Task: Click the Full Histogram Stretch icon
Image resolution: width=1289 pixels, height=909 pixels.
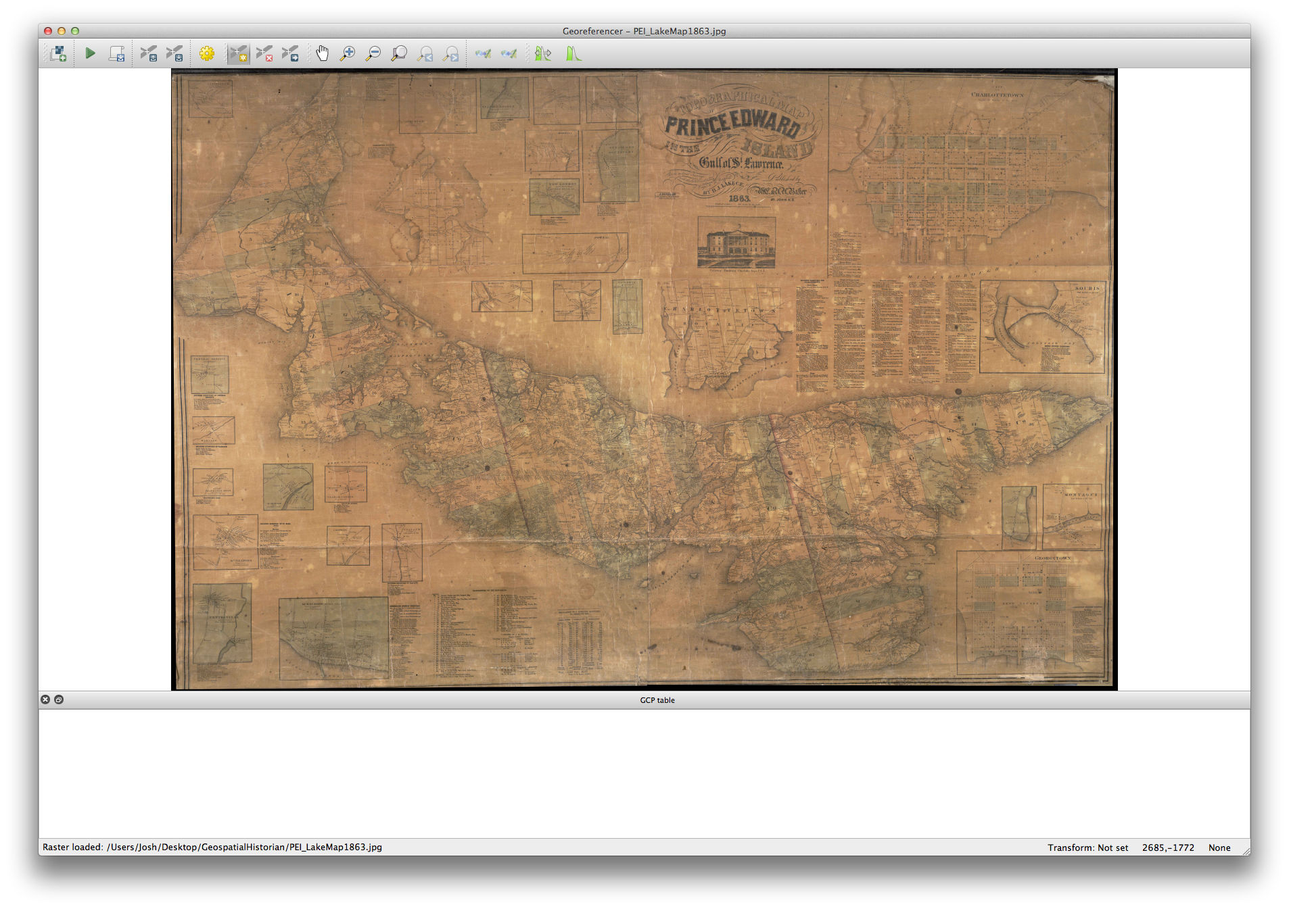Action: [573, 53]
